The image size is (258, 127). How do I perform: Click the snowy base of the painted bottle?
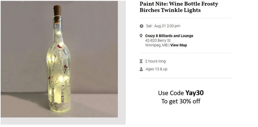coord(59,105)
